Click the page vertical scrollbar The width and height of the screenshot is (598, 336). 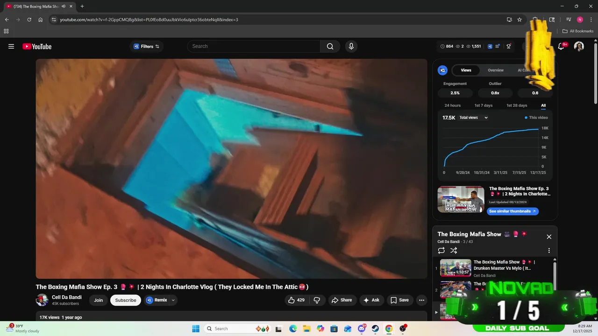(x=595, y=75)
